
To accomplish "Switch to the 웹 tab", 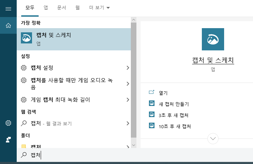I will pos(78,8).
